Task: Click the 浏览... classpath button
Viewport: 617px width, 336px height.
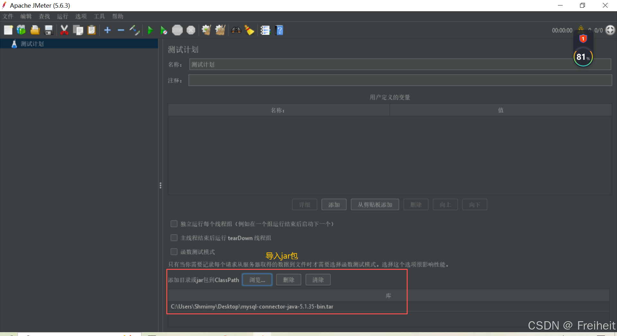Action: (257, 280)
